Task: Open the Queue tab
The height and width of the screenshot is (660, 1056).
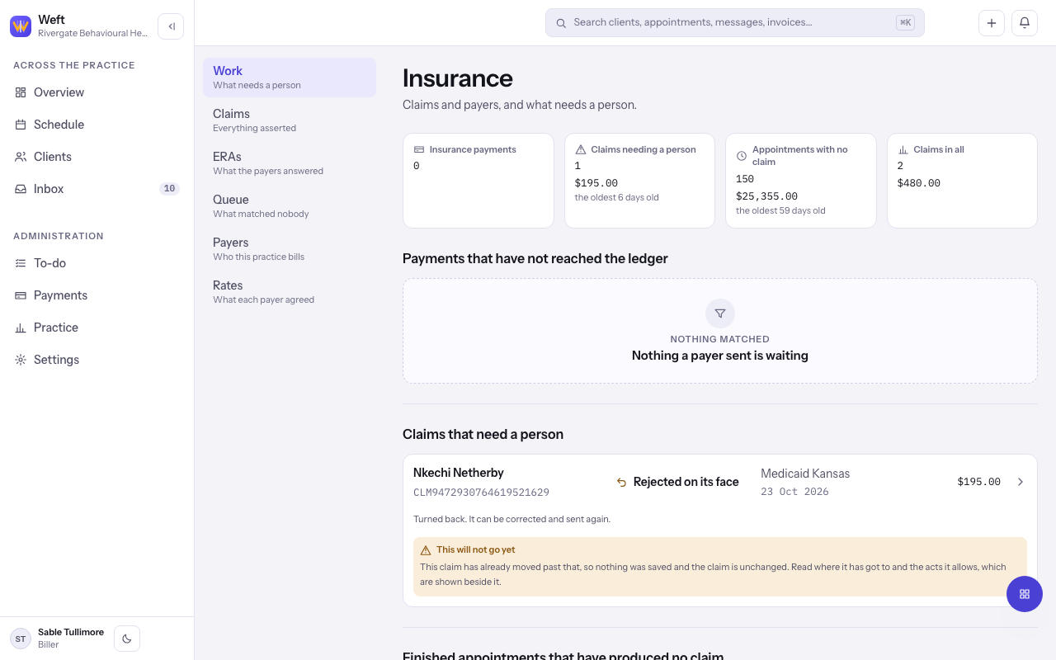Action: click(x=290, y=206)
